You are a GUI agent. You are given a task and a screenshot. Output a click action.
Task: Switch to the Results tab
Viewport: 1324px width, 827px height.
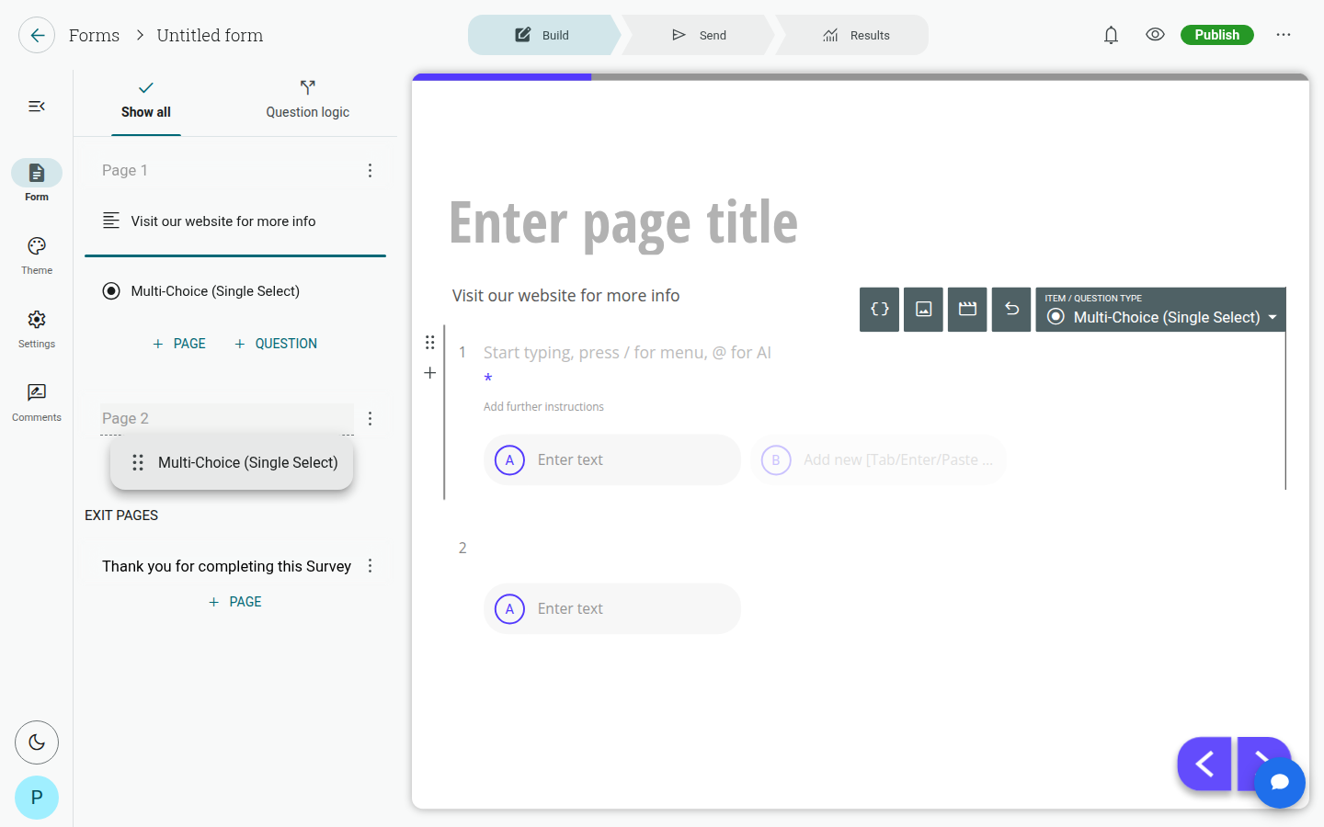tap(855, 35)
